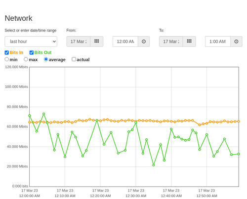
Task: Click the Bits Out data point at 12:00:00 AM
Action: pos(30,116)
